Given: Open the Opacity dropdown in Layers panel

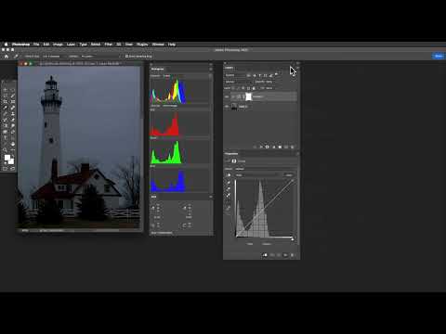Looking at the screenshot, I should pyautogui.click(x=269, y=82).
